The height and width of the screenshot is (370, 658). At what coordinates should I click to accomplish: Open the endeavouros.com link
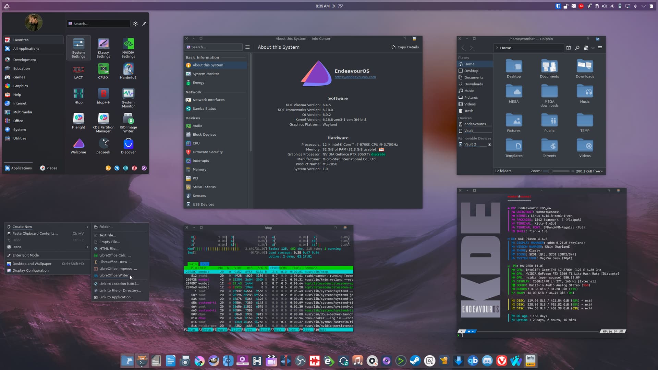tap(355, 77)
